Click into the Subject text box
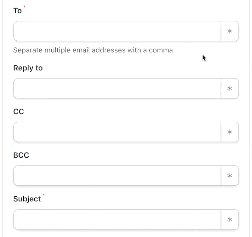 [x=117, y=219]
